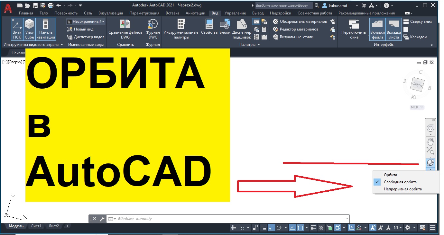Open the Sheet Set Manager (Диспетчер подшивок)
444x235 pixels.
[x=242, y=29]
